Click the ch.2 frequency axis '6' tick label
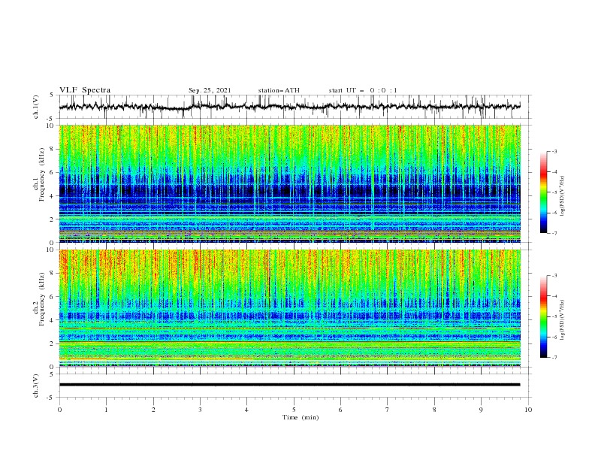The image size is (595, 460). click(53, 297)
